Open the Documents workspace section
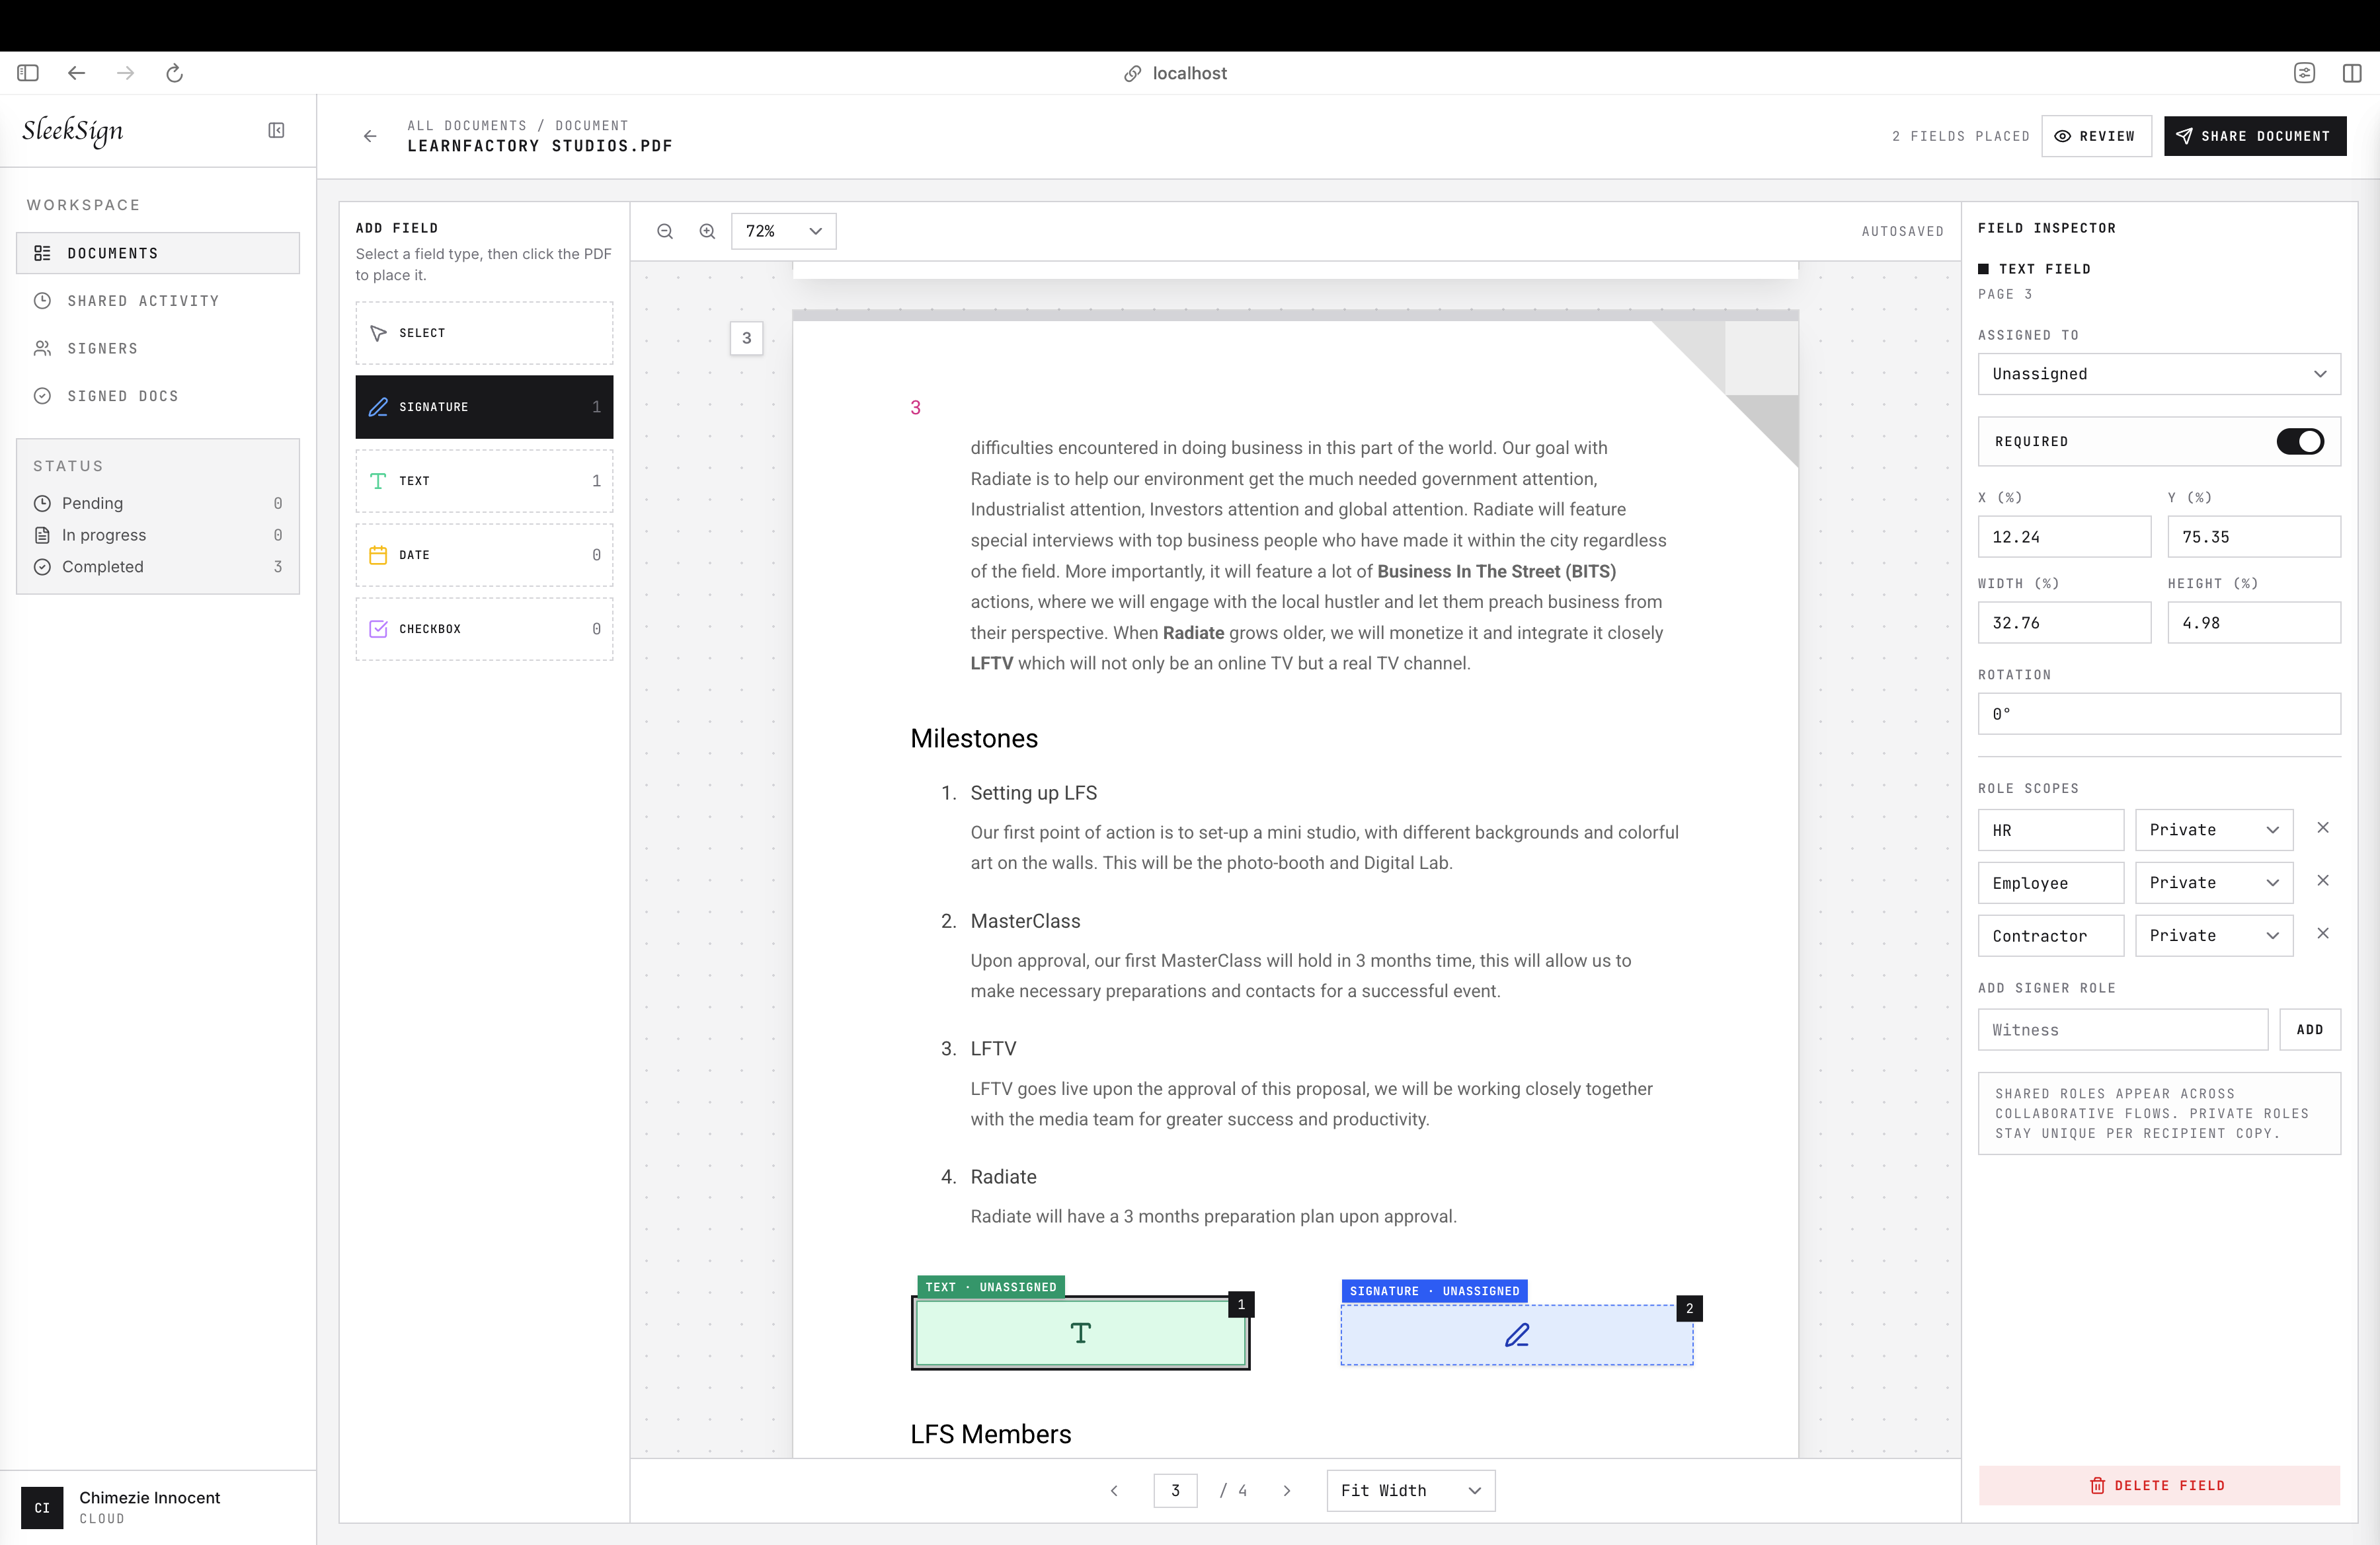2380x1545 pixels. pyautogui.click(x=158, y=253)
